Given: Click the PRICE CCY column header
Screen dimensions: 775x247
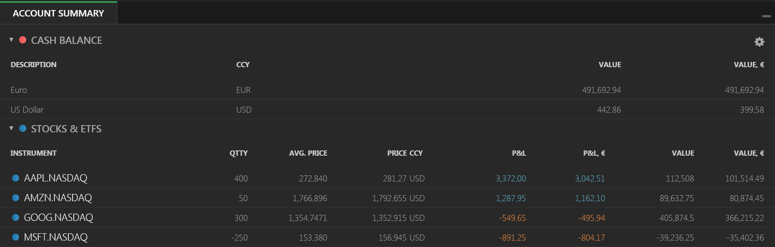Looking at the screenshot, I should tap(405, 153).
